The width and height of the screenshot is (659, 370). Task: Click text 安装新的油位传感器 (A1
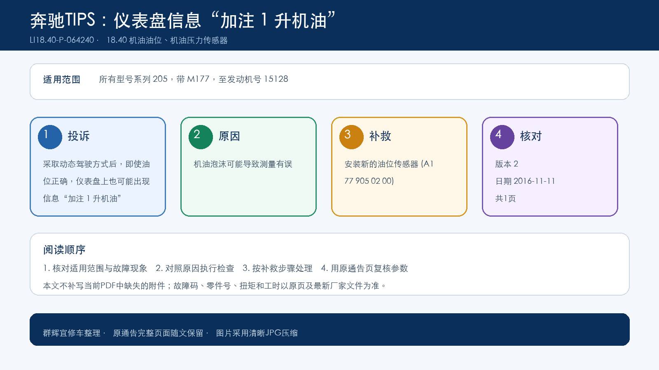(389, 164)
